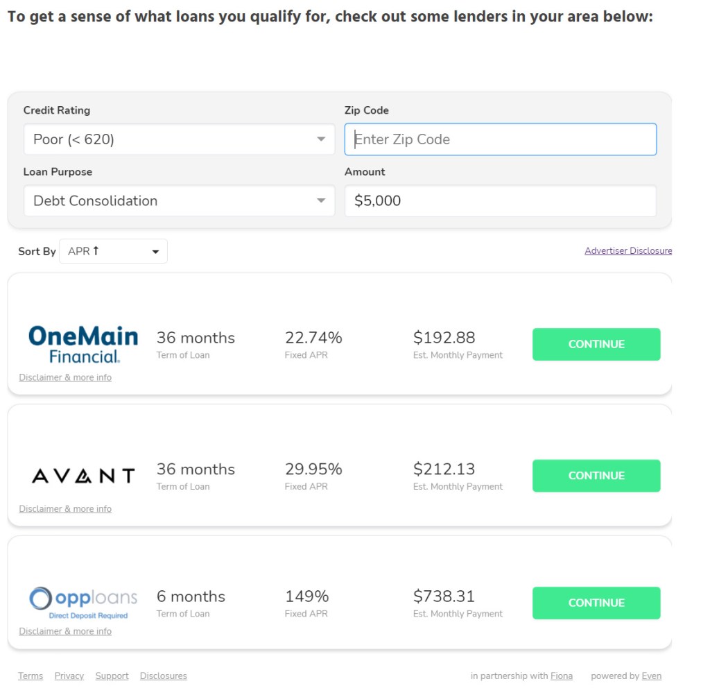View OneMain's Disclaimer & more info
Screen dimensions: 710x688
click(65, 378)
